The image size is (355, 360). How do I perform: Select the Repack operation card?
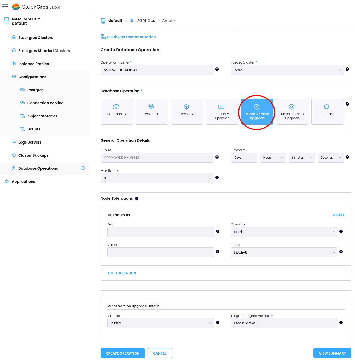[x=187, y=112]
